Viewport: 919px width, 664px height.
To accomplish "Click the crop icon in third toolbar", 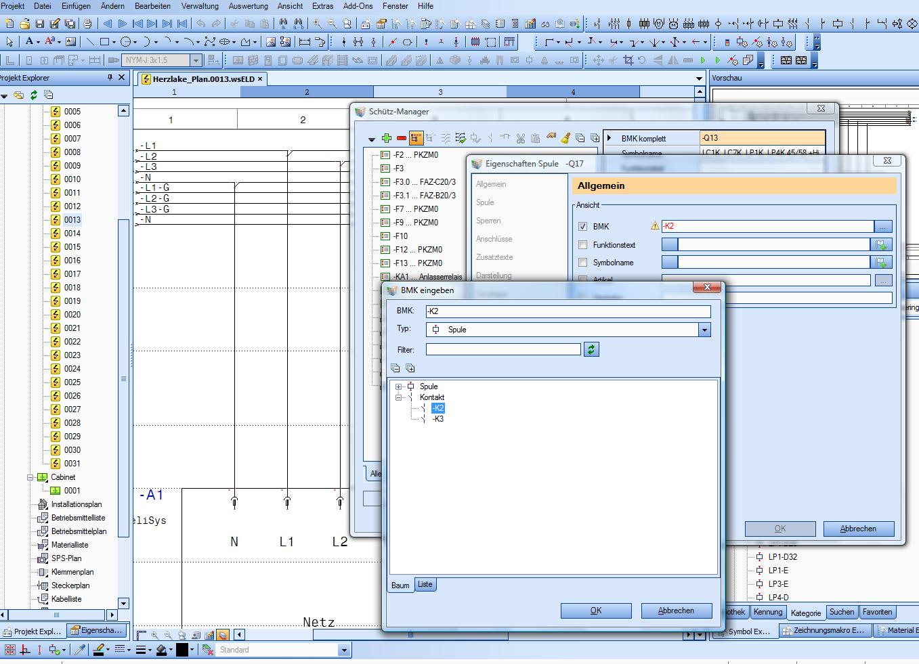I will (x=628, y=60).
